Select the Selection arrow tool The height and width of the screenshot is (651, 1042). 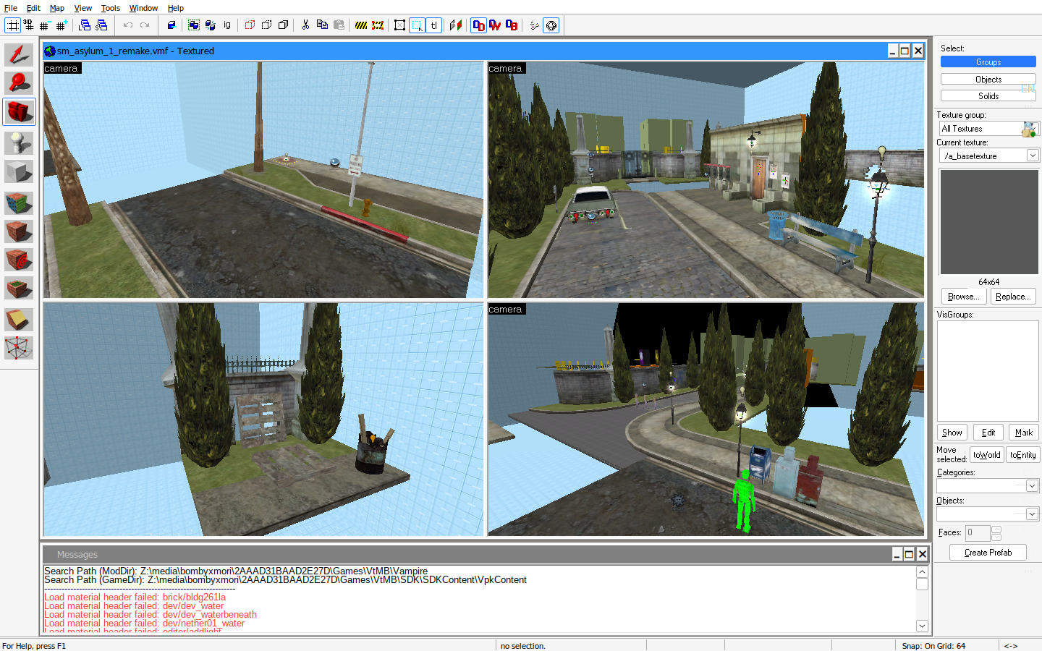click(x=19, y=55)
